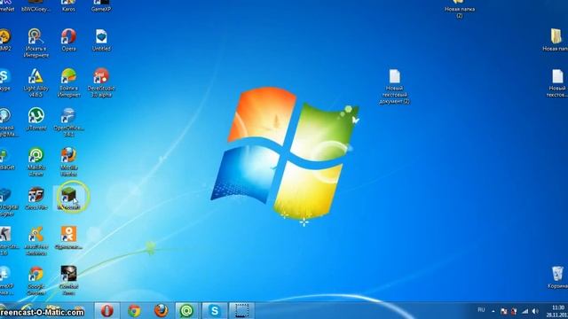Switch the RU input language indicator

point(481,310)
